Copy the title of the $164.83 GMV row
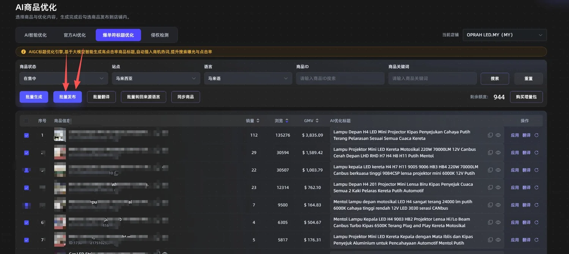Viewport: 569px width, 254px height. [x=490, y=205]
